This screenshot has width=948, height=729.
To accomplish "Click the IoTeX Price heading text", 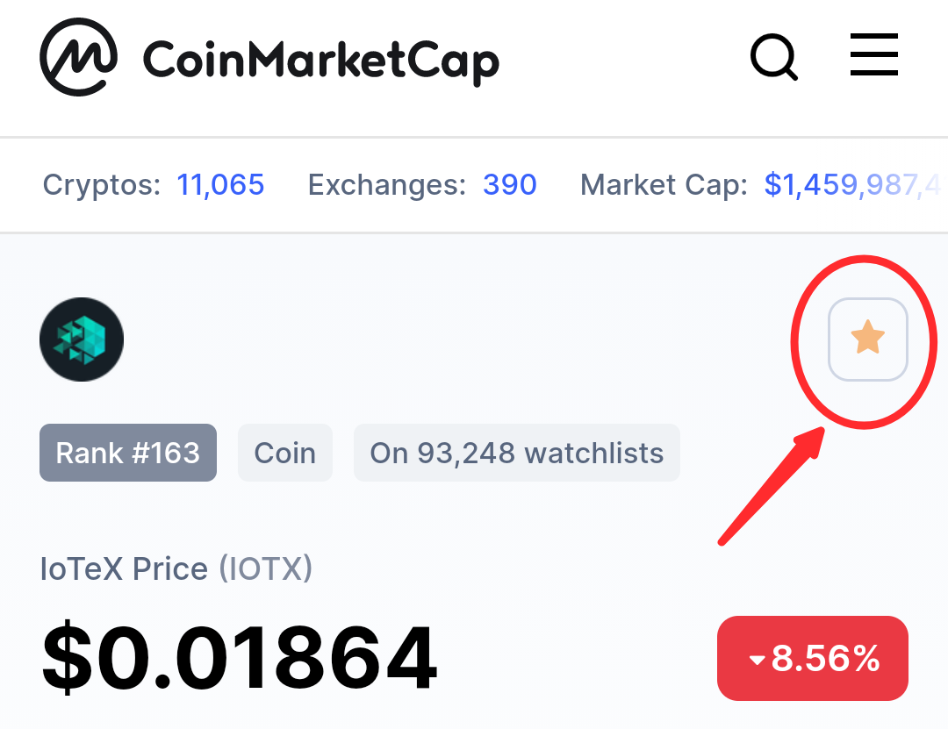I will coord(124,568).
